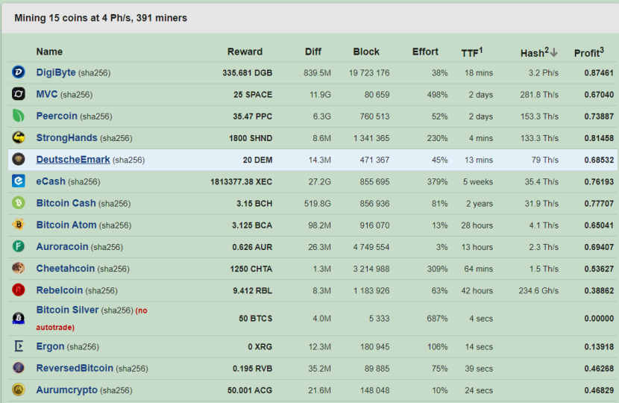This screenshot has width=619, height=403.
Task: Sort by the Diff column header
Action: 313,51
